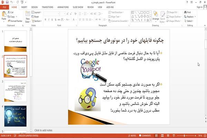This screenshot has height=138, width=207.
Task: Toggle Bold formatting
Action: tap(46, 20)
